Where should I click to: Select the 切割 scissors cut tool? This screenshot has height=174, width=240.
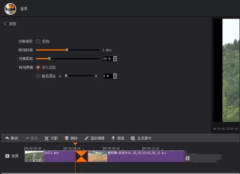[51, 138]
